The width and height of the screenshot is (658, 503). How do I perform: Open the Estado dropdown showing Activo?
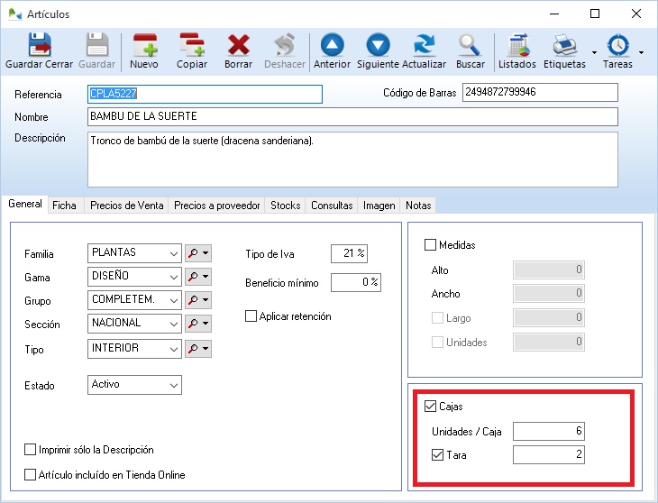click(174, 385)
